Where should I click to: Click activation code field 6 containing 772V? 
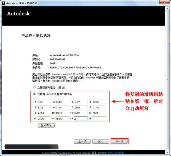[x=62, y=108]
